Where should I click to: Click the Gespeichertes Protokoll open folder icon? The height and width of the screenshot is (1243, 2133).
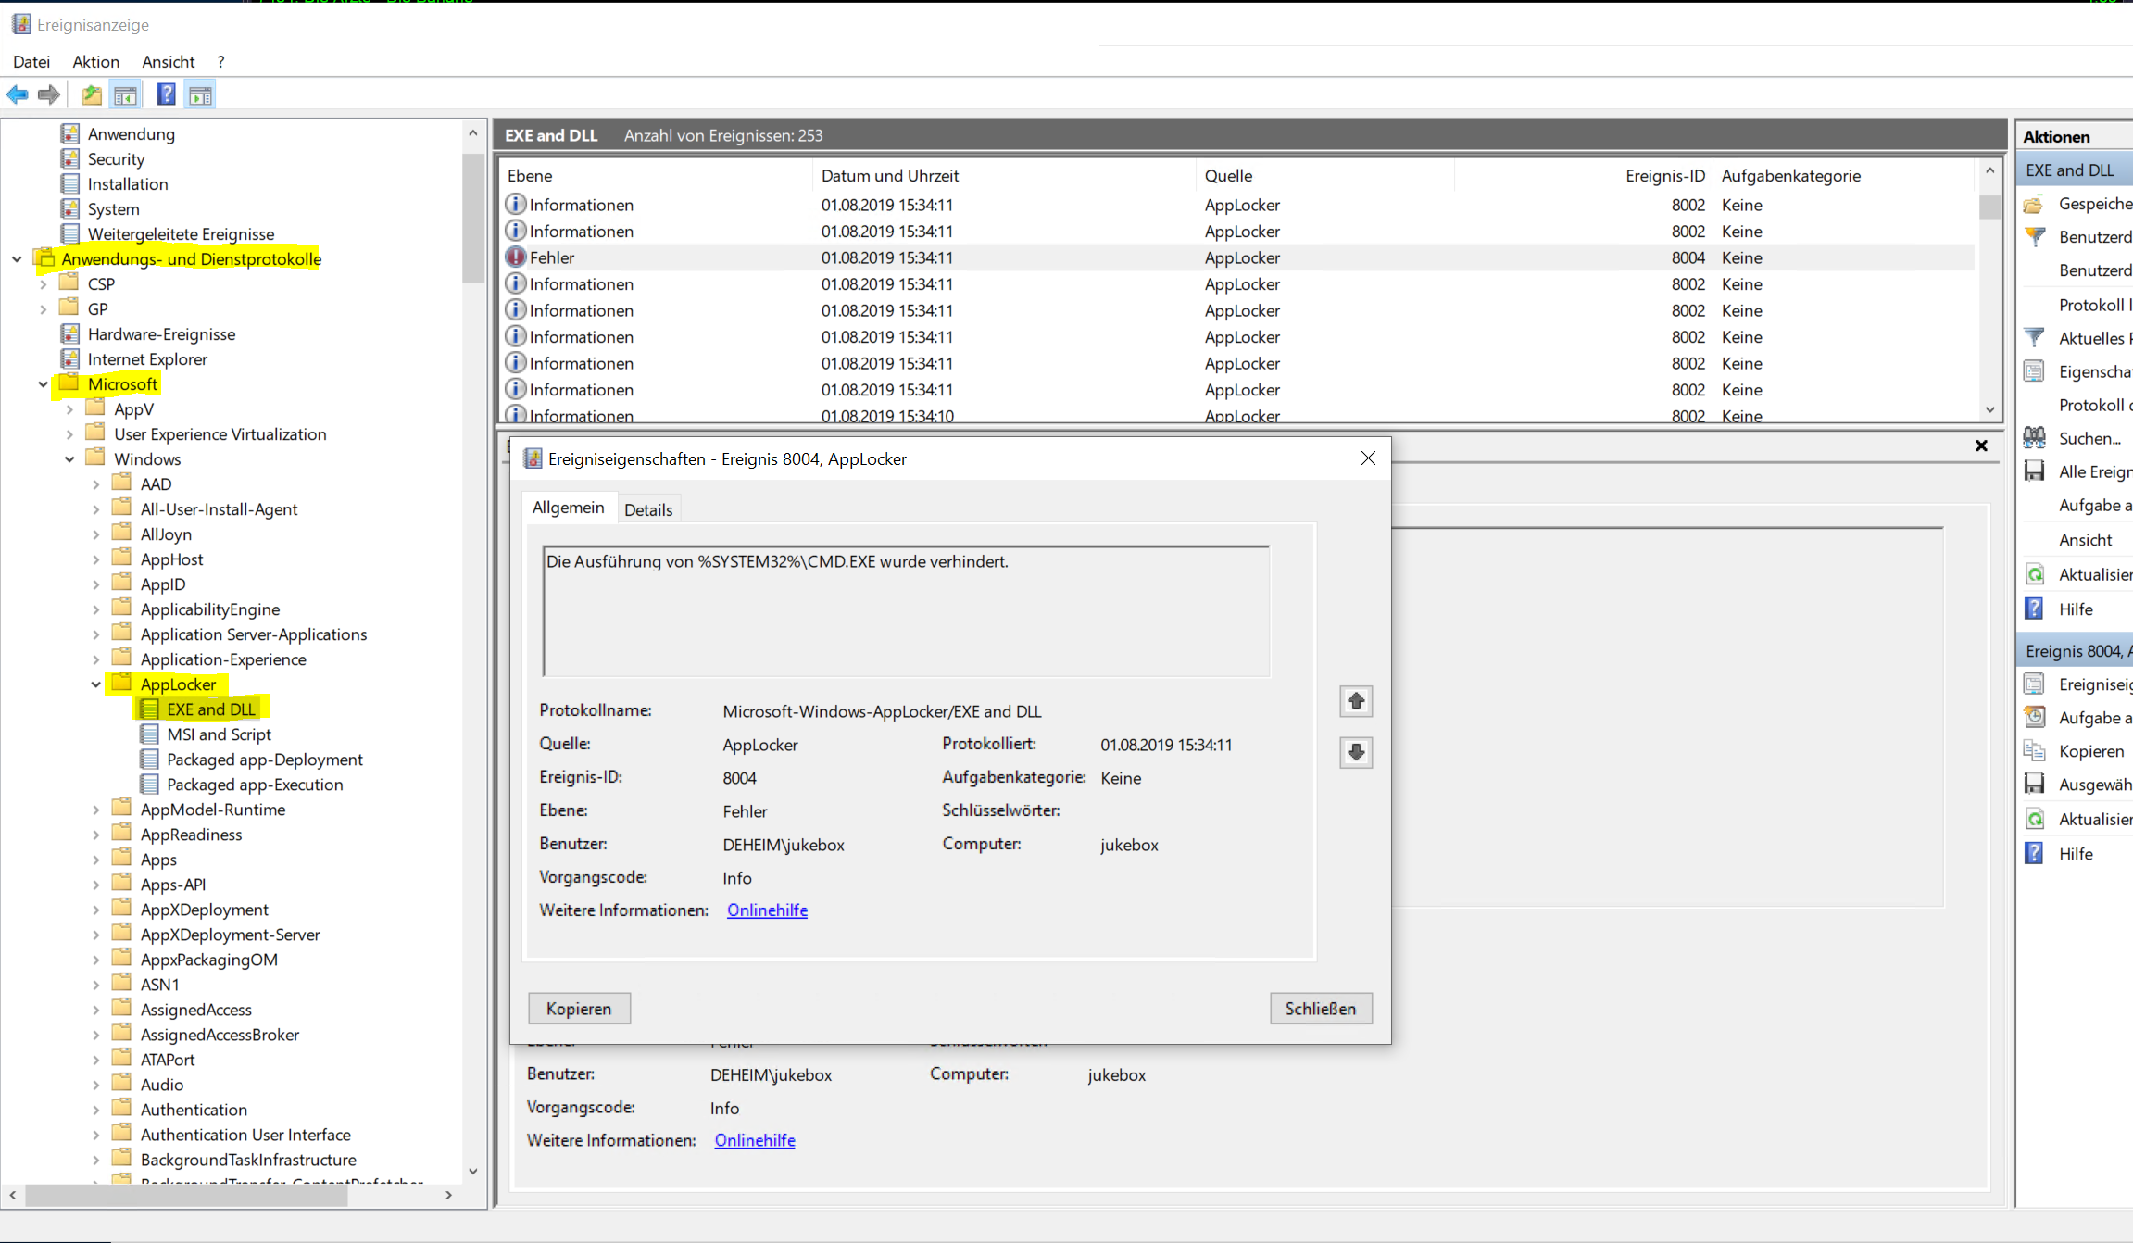click(x=2034, y=204)
